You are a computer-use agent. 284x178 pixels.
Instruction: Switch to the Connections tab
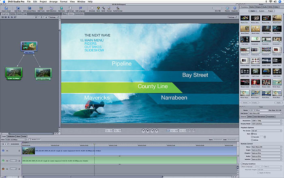coord(79,14)
